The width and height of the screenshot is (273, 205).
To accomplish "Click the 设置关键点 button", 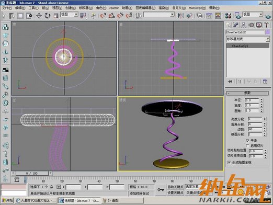I will click(x=175, y=192).
